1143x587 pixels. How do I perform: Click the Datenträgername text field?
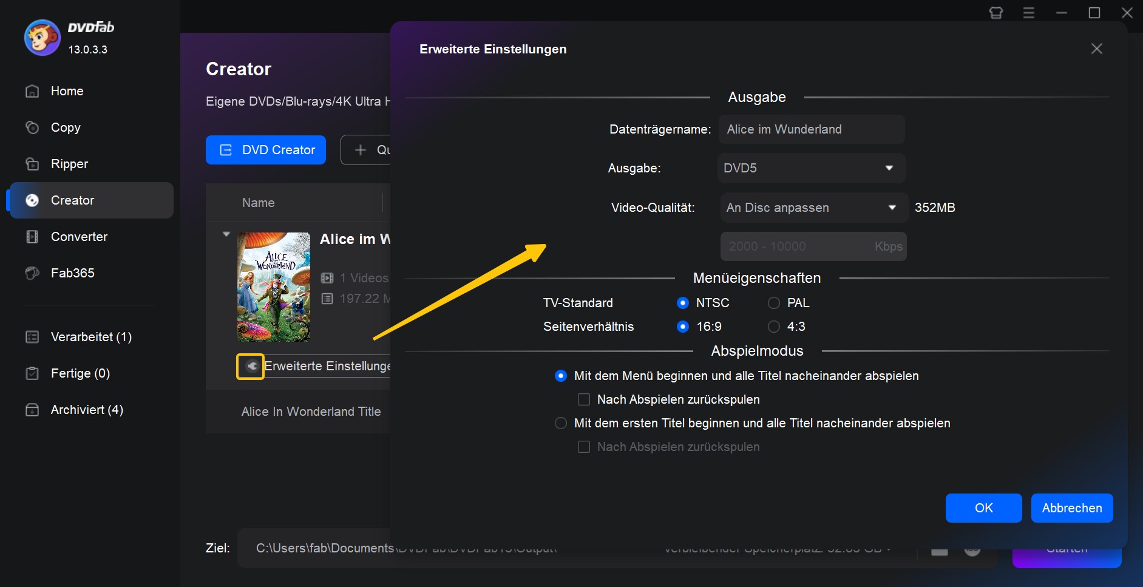pos(811,129)
